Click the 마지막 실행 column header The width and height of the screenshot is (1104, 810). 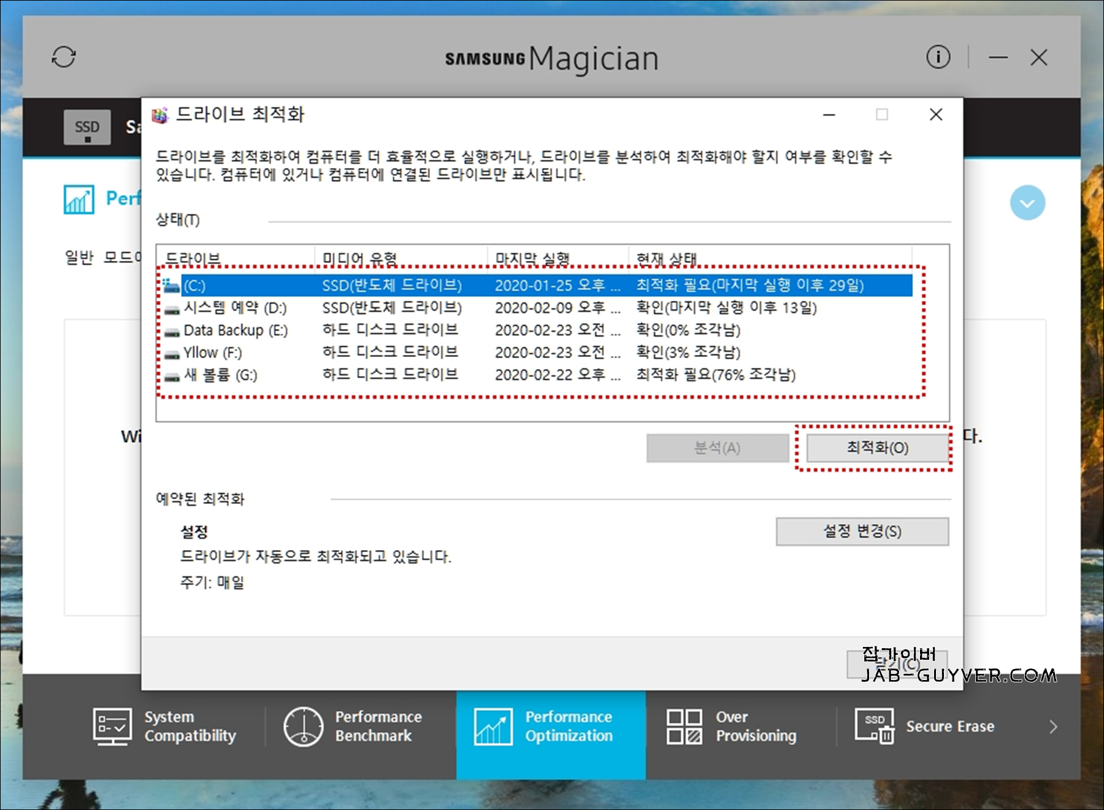tap(558, 258)
